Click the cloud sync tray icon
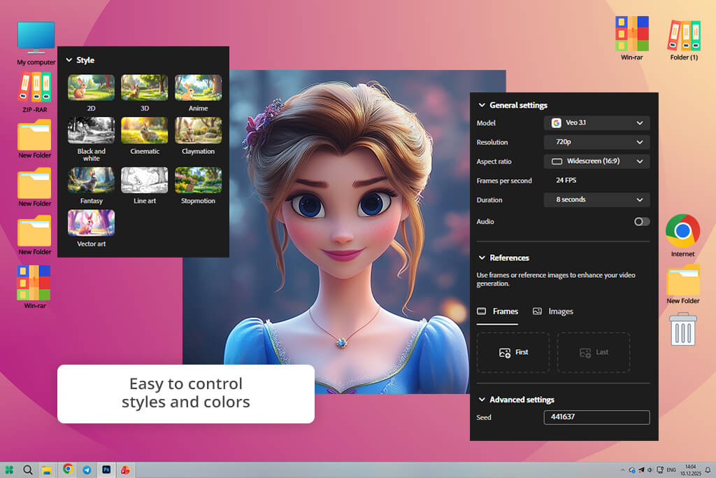Viewport: 716px width, 478px height. 632,470
